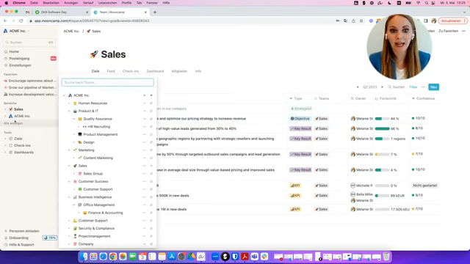Click the Einstellungen settings icon

click(6, 65)
